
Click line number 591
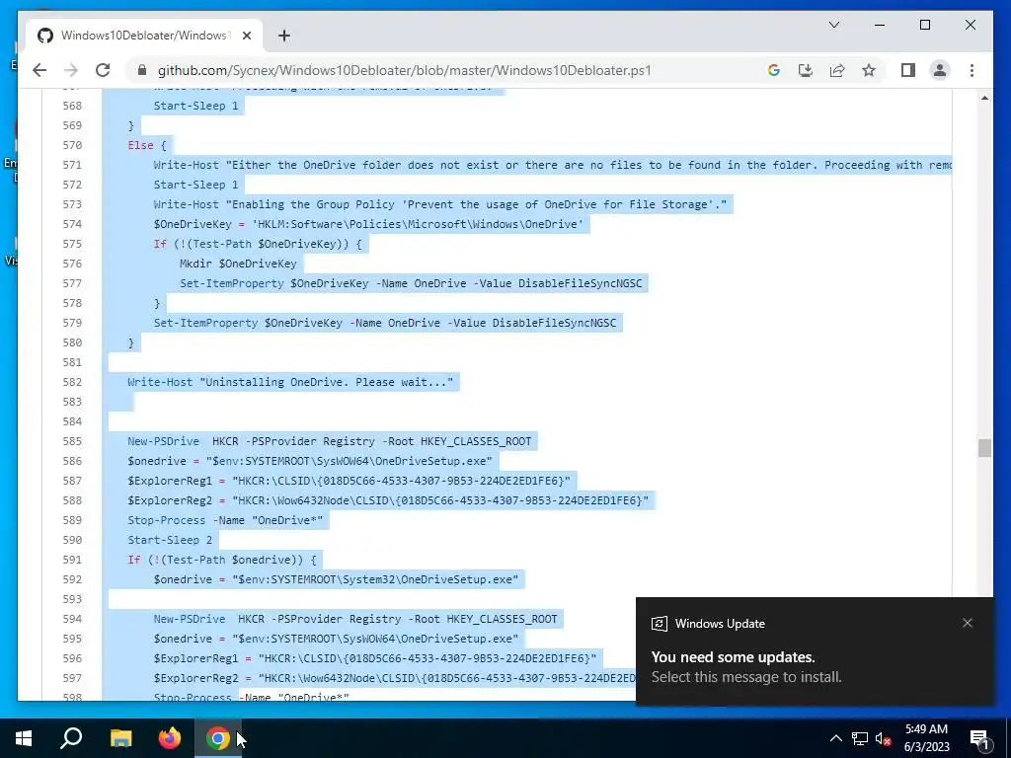[72, 560]
